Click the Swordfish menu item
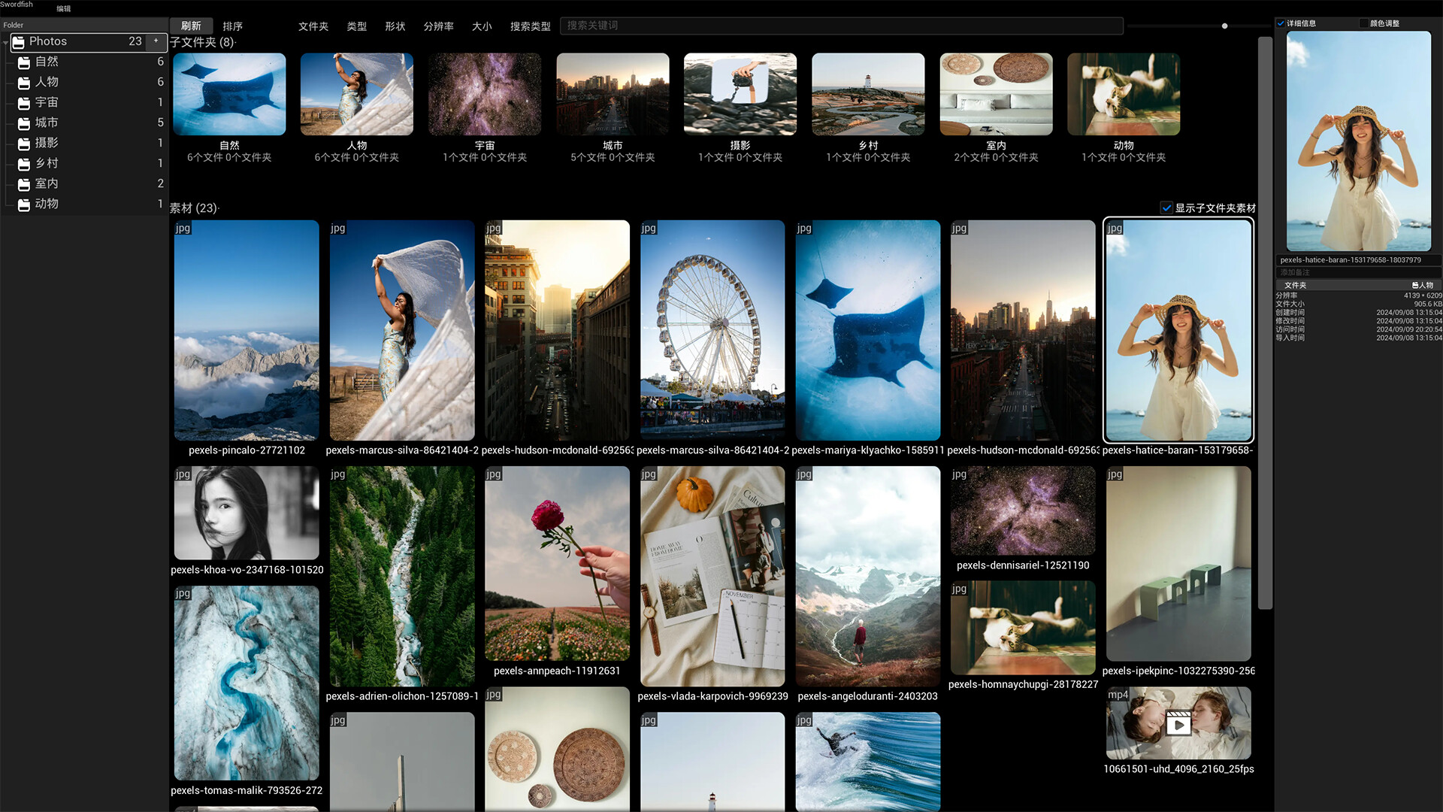This screenshot has width=1443, height=812. (16, 4)
